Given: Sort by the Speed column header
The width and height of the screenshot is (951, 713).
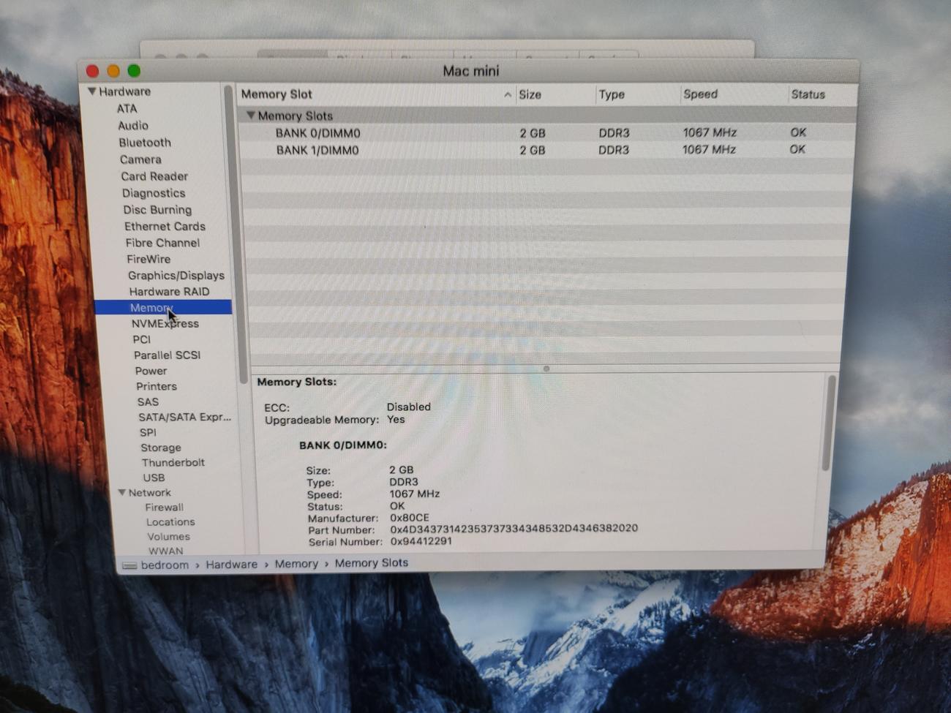Looking at the screenshot, I should click(x=700, y=94).
